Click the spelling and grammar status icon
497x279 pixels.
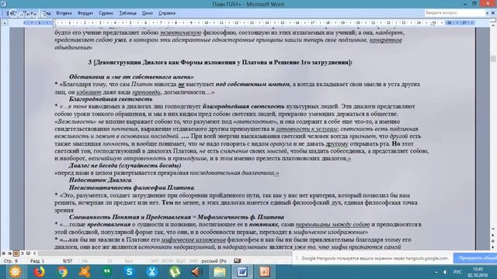click(238, 260)
